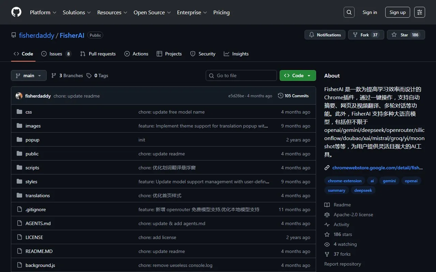Switch to the Issues tab
The width and height of the screenshot is (436, 272).
click(56, 54)
